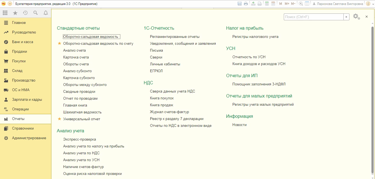
Task: Click the search field (Ctrl+F)
Action: [x=313, y=17]
